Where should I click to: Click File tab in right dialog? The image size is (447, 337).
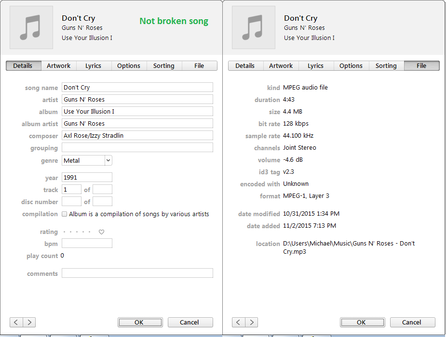pyautogui.click(x=421, y=66)
